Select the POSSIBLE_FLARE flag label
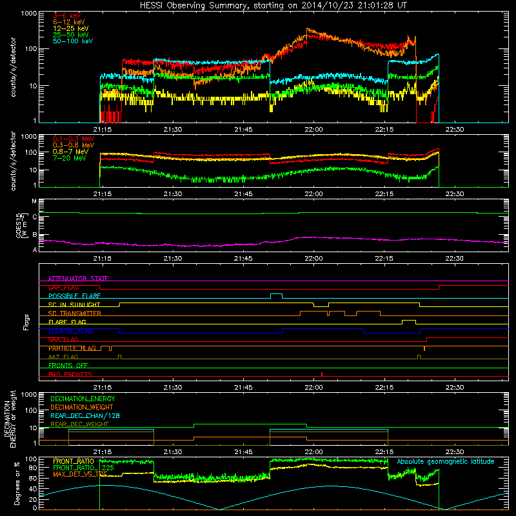 click(74, 296)
